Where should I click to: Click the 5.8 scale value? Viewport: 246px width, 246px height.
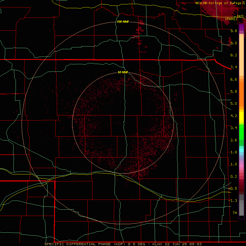pyautogui.click(x=234, y=92)
